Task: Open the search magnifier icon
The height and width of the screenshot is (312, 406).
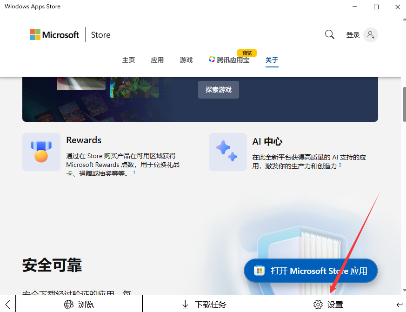Action: pos(330,34)
